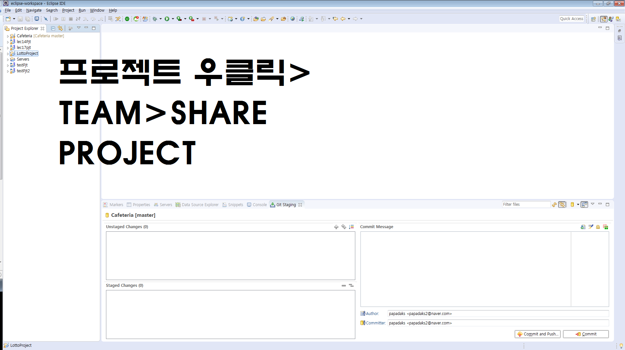Click the sort unstaged changes icon

[x=351, y=227]
